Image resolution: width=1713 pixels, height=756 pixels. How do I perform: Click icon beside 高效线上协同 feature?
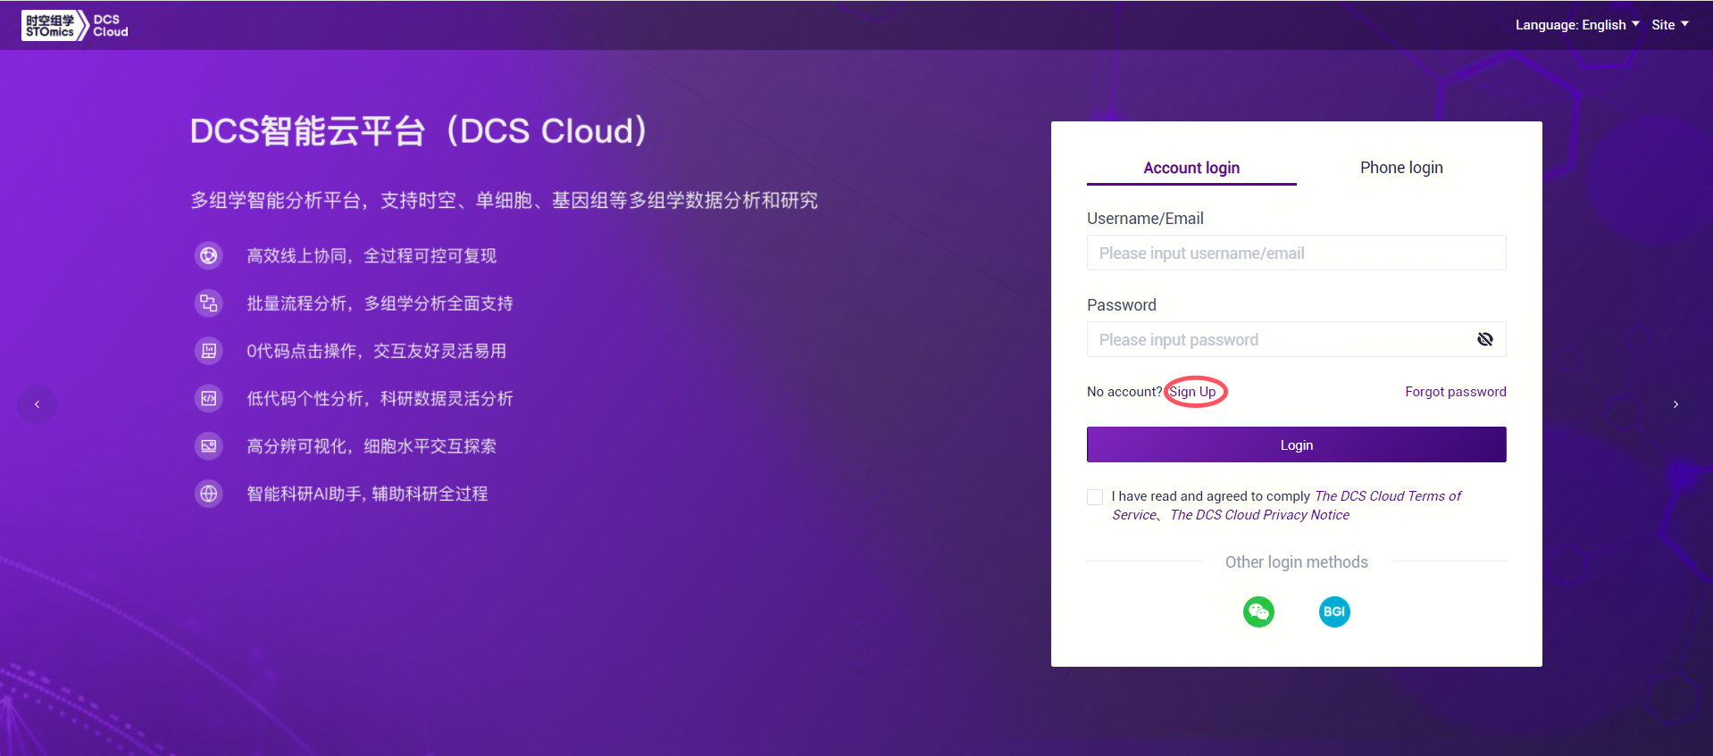point(209,256)
